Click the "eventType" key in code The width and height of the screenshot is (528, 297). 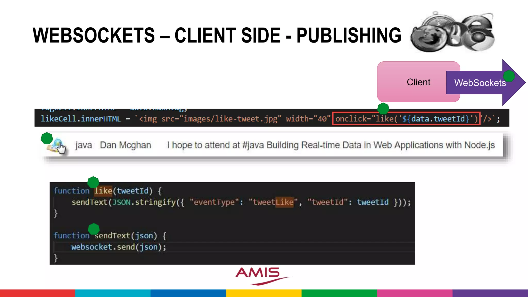click(214, 202)
